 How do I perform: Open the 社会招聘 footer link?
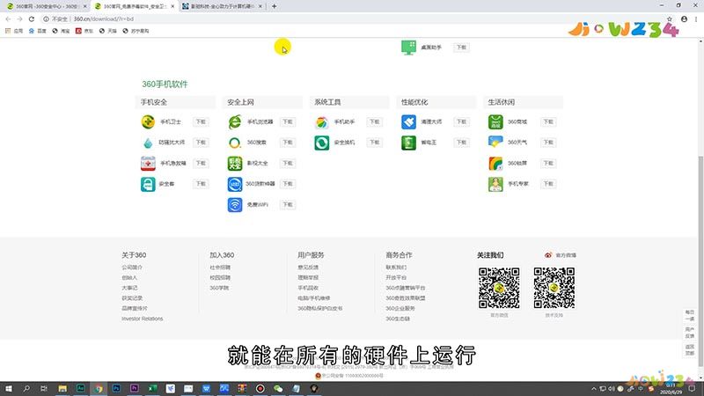click(220, 268)
